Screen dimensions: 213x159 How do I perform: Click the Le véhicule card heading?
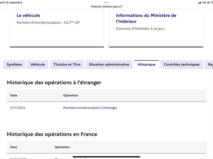(28, 15)
